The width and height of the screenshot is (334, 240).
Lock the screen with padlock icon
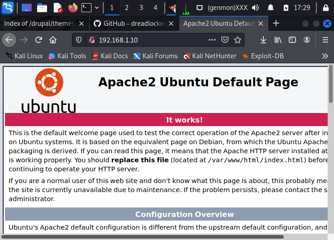click(x=325, y=8)
